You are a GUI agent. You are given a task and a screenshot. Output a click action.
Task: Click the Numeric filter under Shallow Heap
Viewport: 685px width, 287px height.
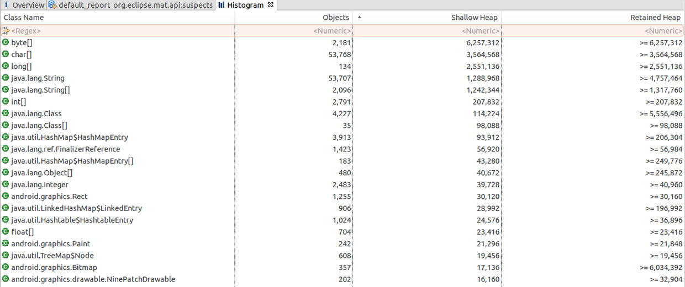[x=427, y=31]
